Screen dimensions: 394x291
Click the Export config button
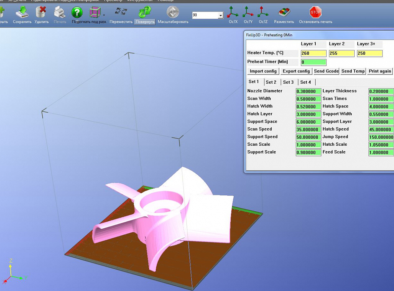(x=296, y=71)
